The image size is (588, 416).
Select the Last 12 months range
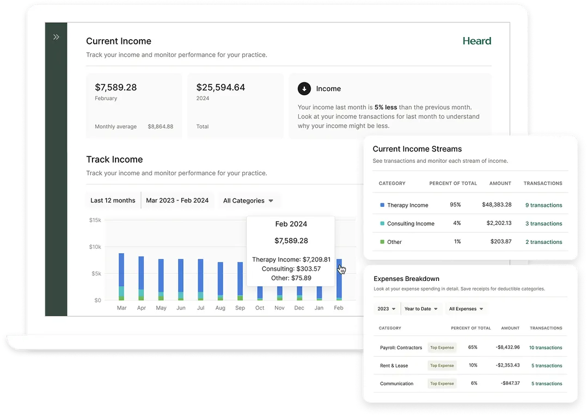click(113, 200)
